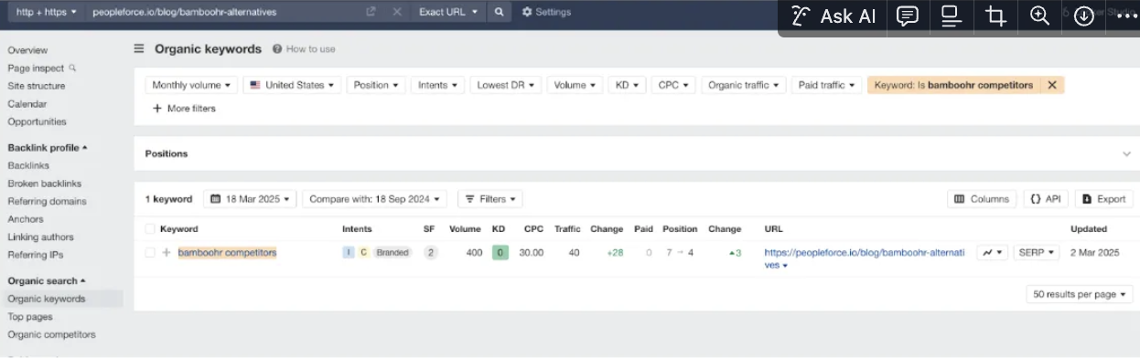Image resolution: width=1140 pixels, height=358 pixels.
Task: Click the plus icon next to bamboohr competitors
Action: click(167, 253)
